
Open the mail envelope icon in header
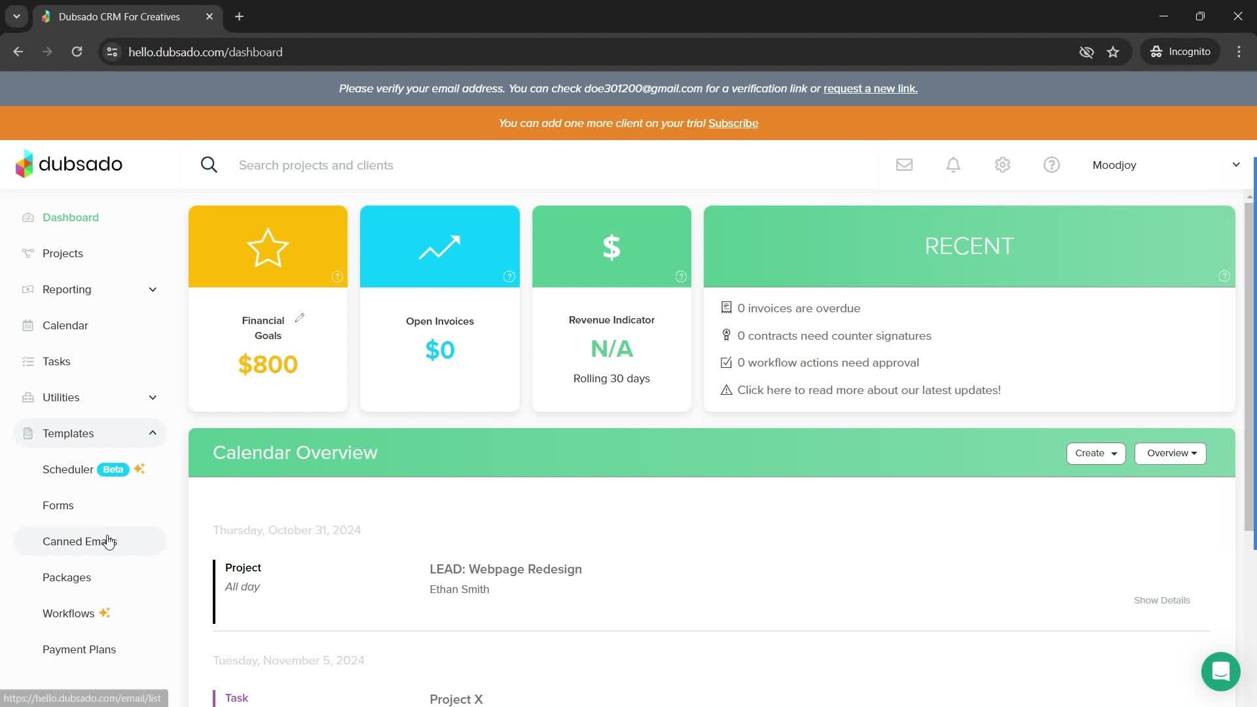click(x=904, y=165)
